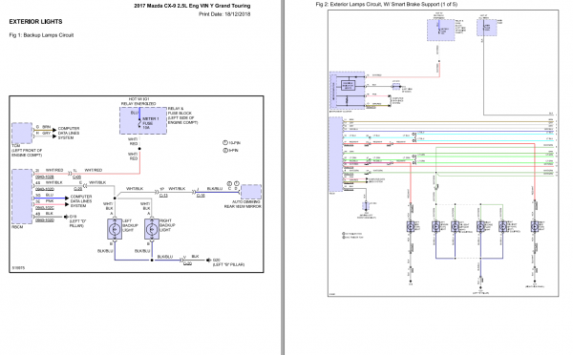Click the relay and fuse block box in Fig 2
573x355 pixels.
coord(440,30)
